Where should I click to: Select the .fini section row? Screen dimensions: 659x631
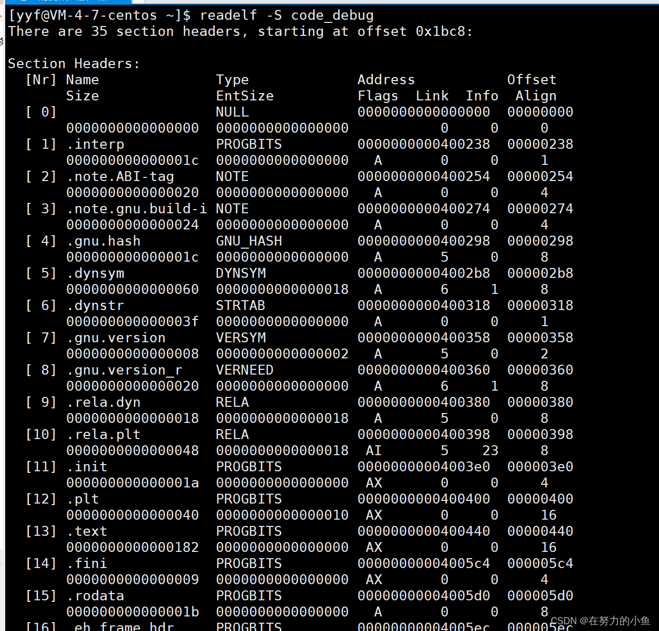(x=86, y=563)
